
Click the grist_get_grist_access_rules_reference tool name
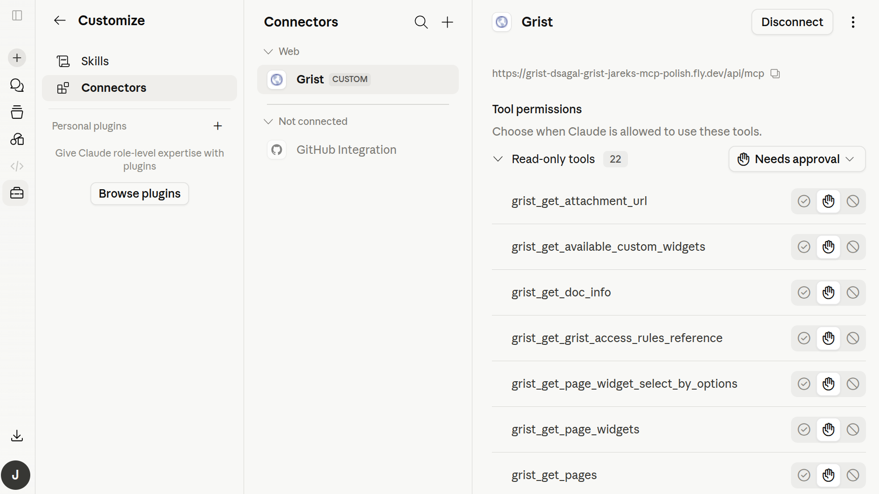(x=617, y=338)
